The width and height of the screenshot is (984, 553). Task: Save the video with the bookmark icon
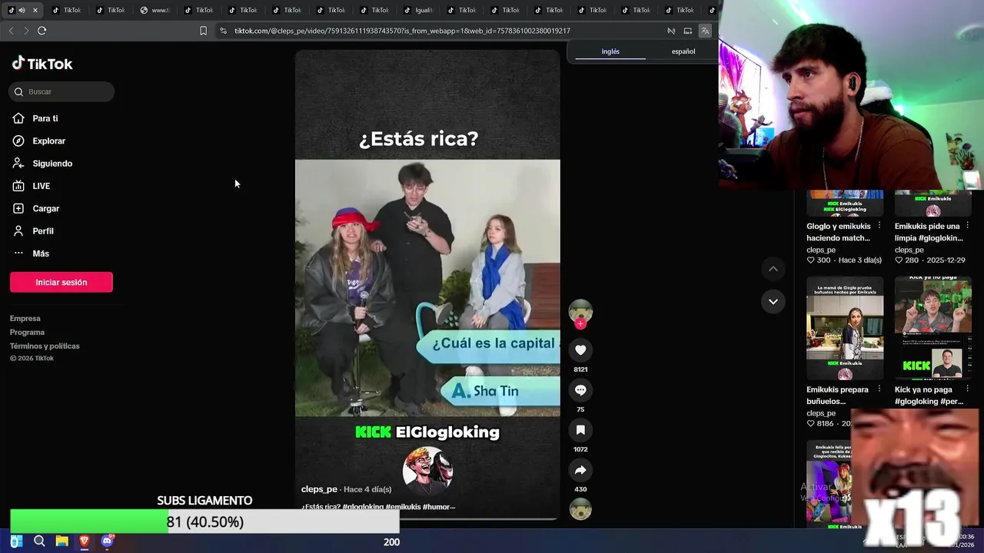tap(580, 430)
